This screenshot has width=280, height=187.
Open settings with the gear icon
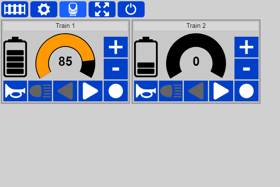pyautogui.click(x=44, y=9)
